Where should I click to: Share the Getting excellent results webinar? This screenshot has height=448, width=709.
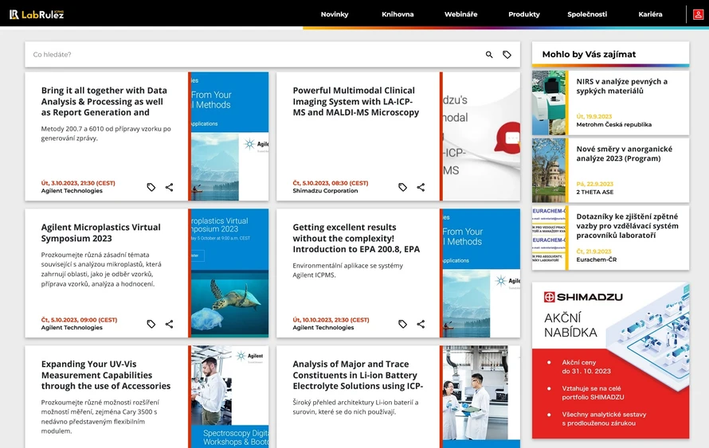click(x=421, y=324)
